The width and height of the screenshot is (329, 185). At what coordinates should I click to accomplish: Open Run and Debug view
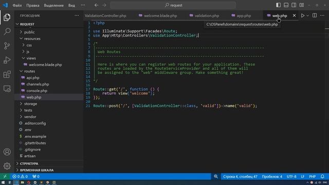7,60
